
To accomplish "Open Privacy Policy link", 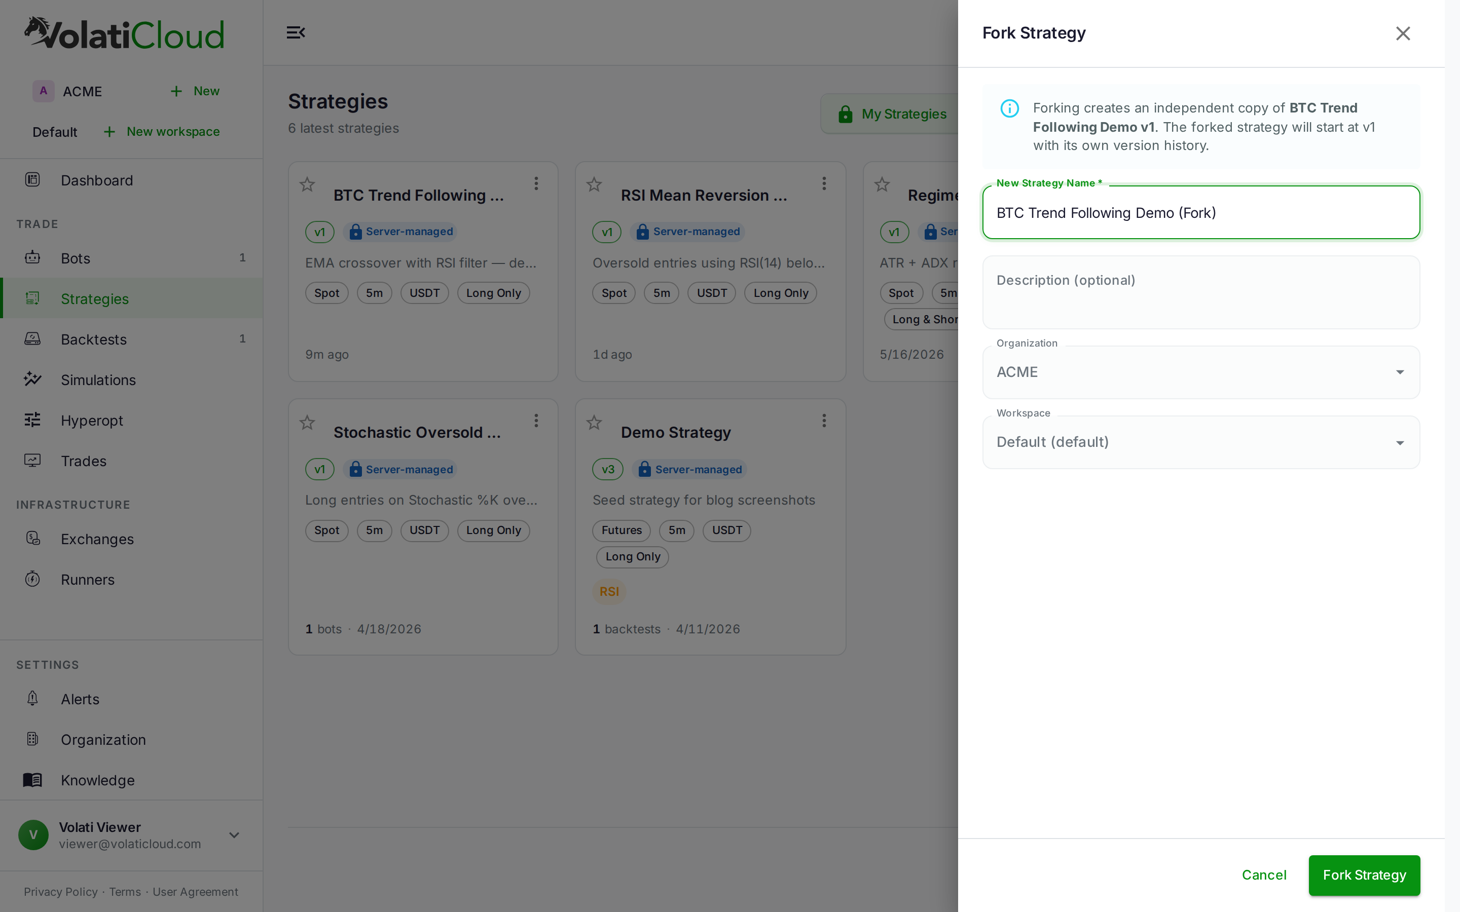I will (60, 892).
